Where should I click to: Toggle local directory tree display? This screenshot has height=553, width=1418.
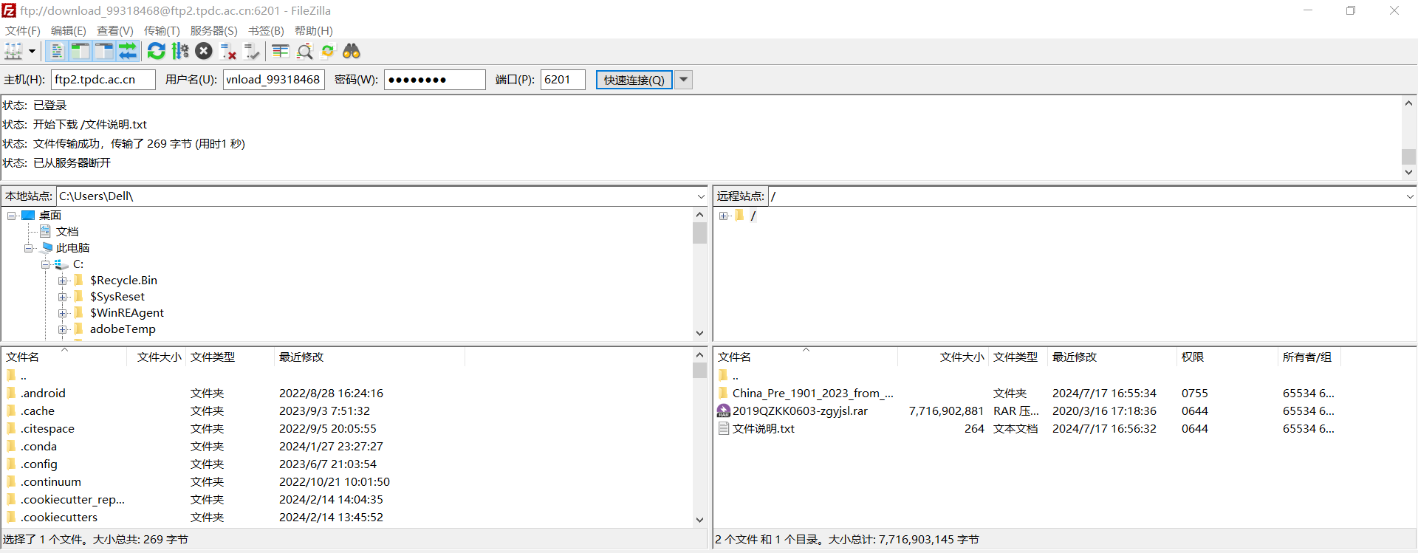pyautogui.click(x=80, y=51)
